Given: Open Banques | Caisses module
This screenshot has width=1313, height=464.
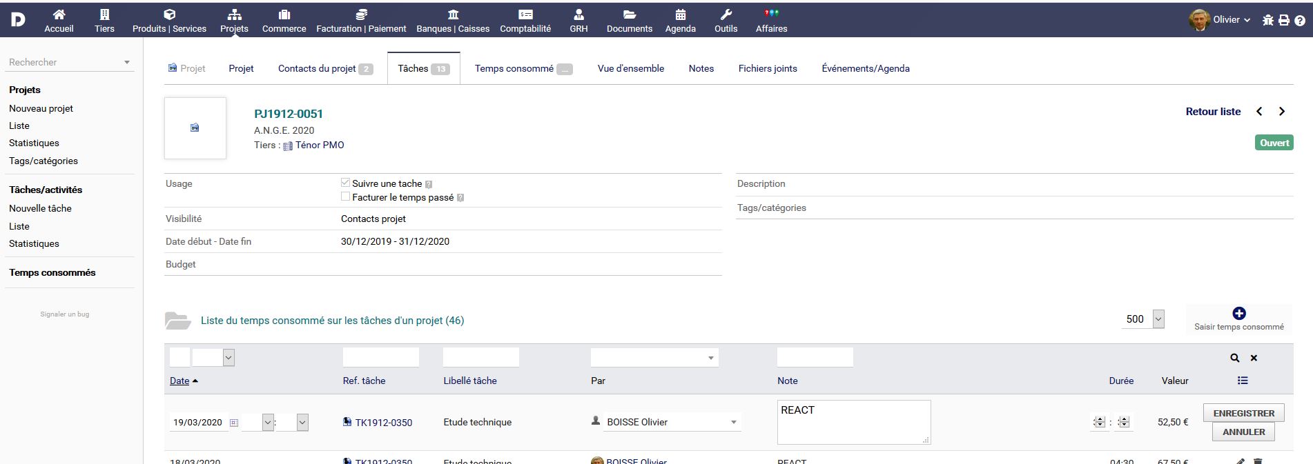Looking at the screenshot, I should pos(453,21).
